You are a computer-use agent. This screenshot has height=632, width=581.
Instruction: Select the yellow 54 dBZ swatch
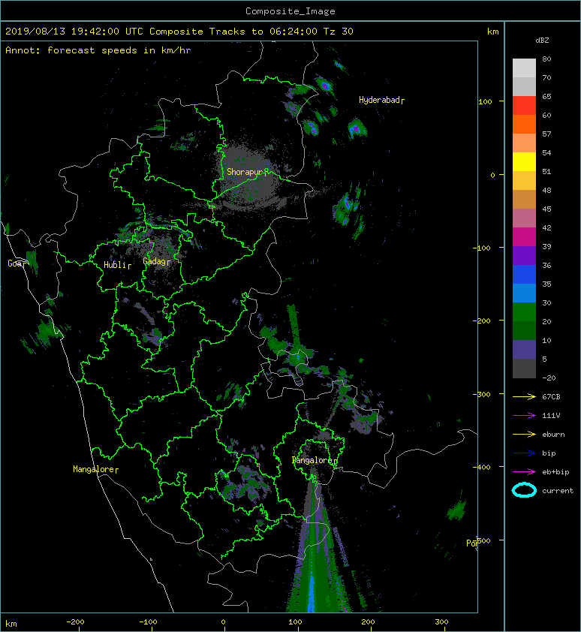click(x=524, y=161)
